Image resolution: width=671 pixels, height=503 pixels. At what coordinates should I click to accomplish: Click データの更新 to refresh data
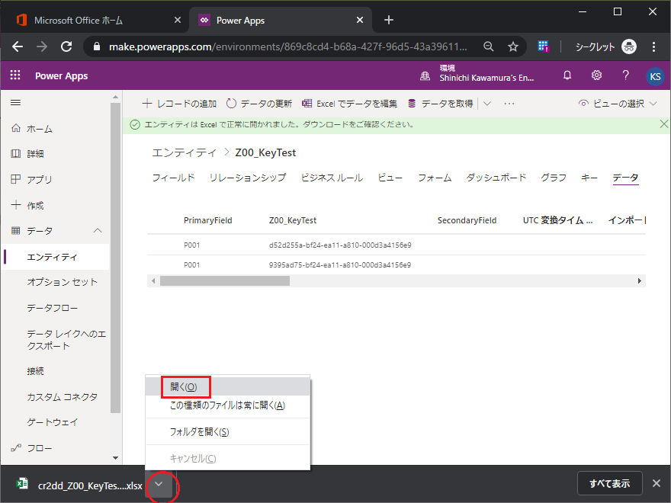point(259,104)
